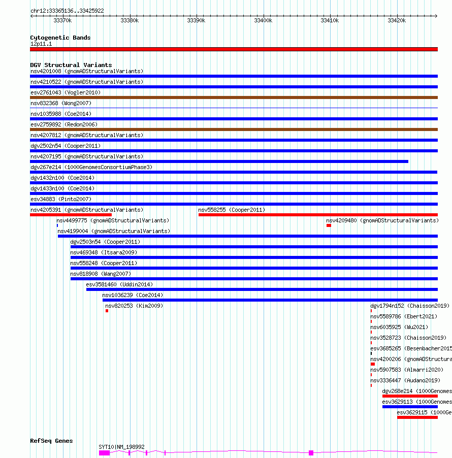Open the nsv4210522 structural variant label

coord(87,82)
